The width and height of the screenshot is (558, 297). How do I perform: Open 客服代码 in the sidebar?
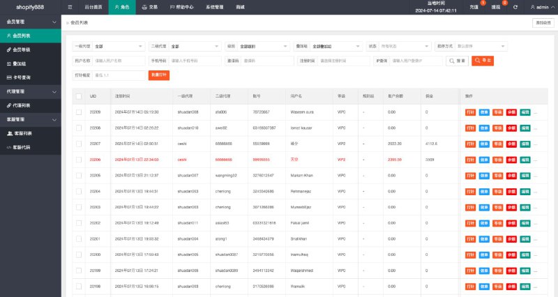31,147
